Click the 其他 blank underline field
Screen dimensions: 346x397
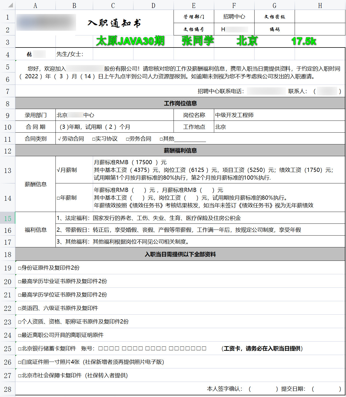(x=190, y=139)
